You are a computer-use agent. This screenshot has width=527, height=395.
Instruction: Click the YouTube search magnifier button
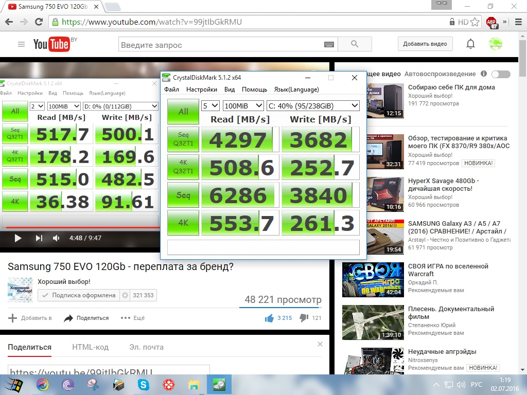[355, 44]
